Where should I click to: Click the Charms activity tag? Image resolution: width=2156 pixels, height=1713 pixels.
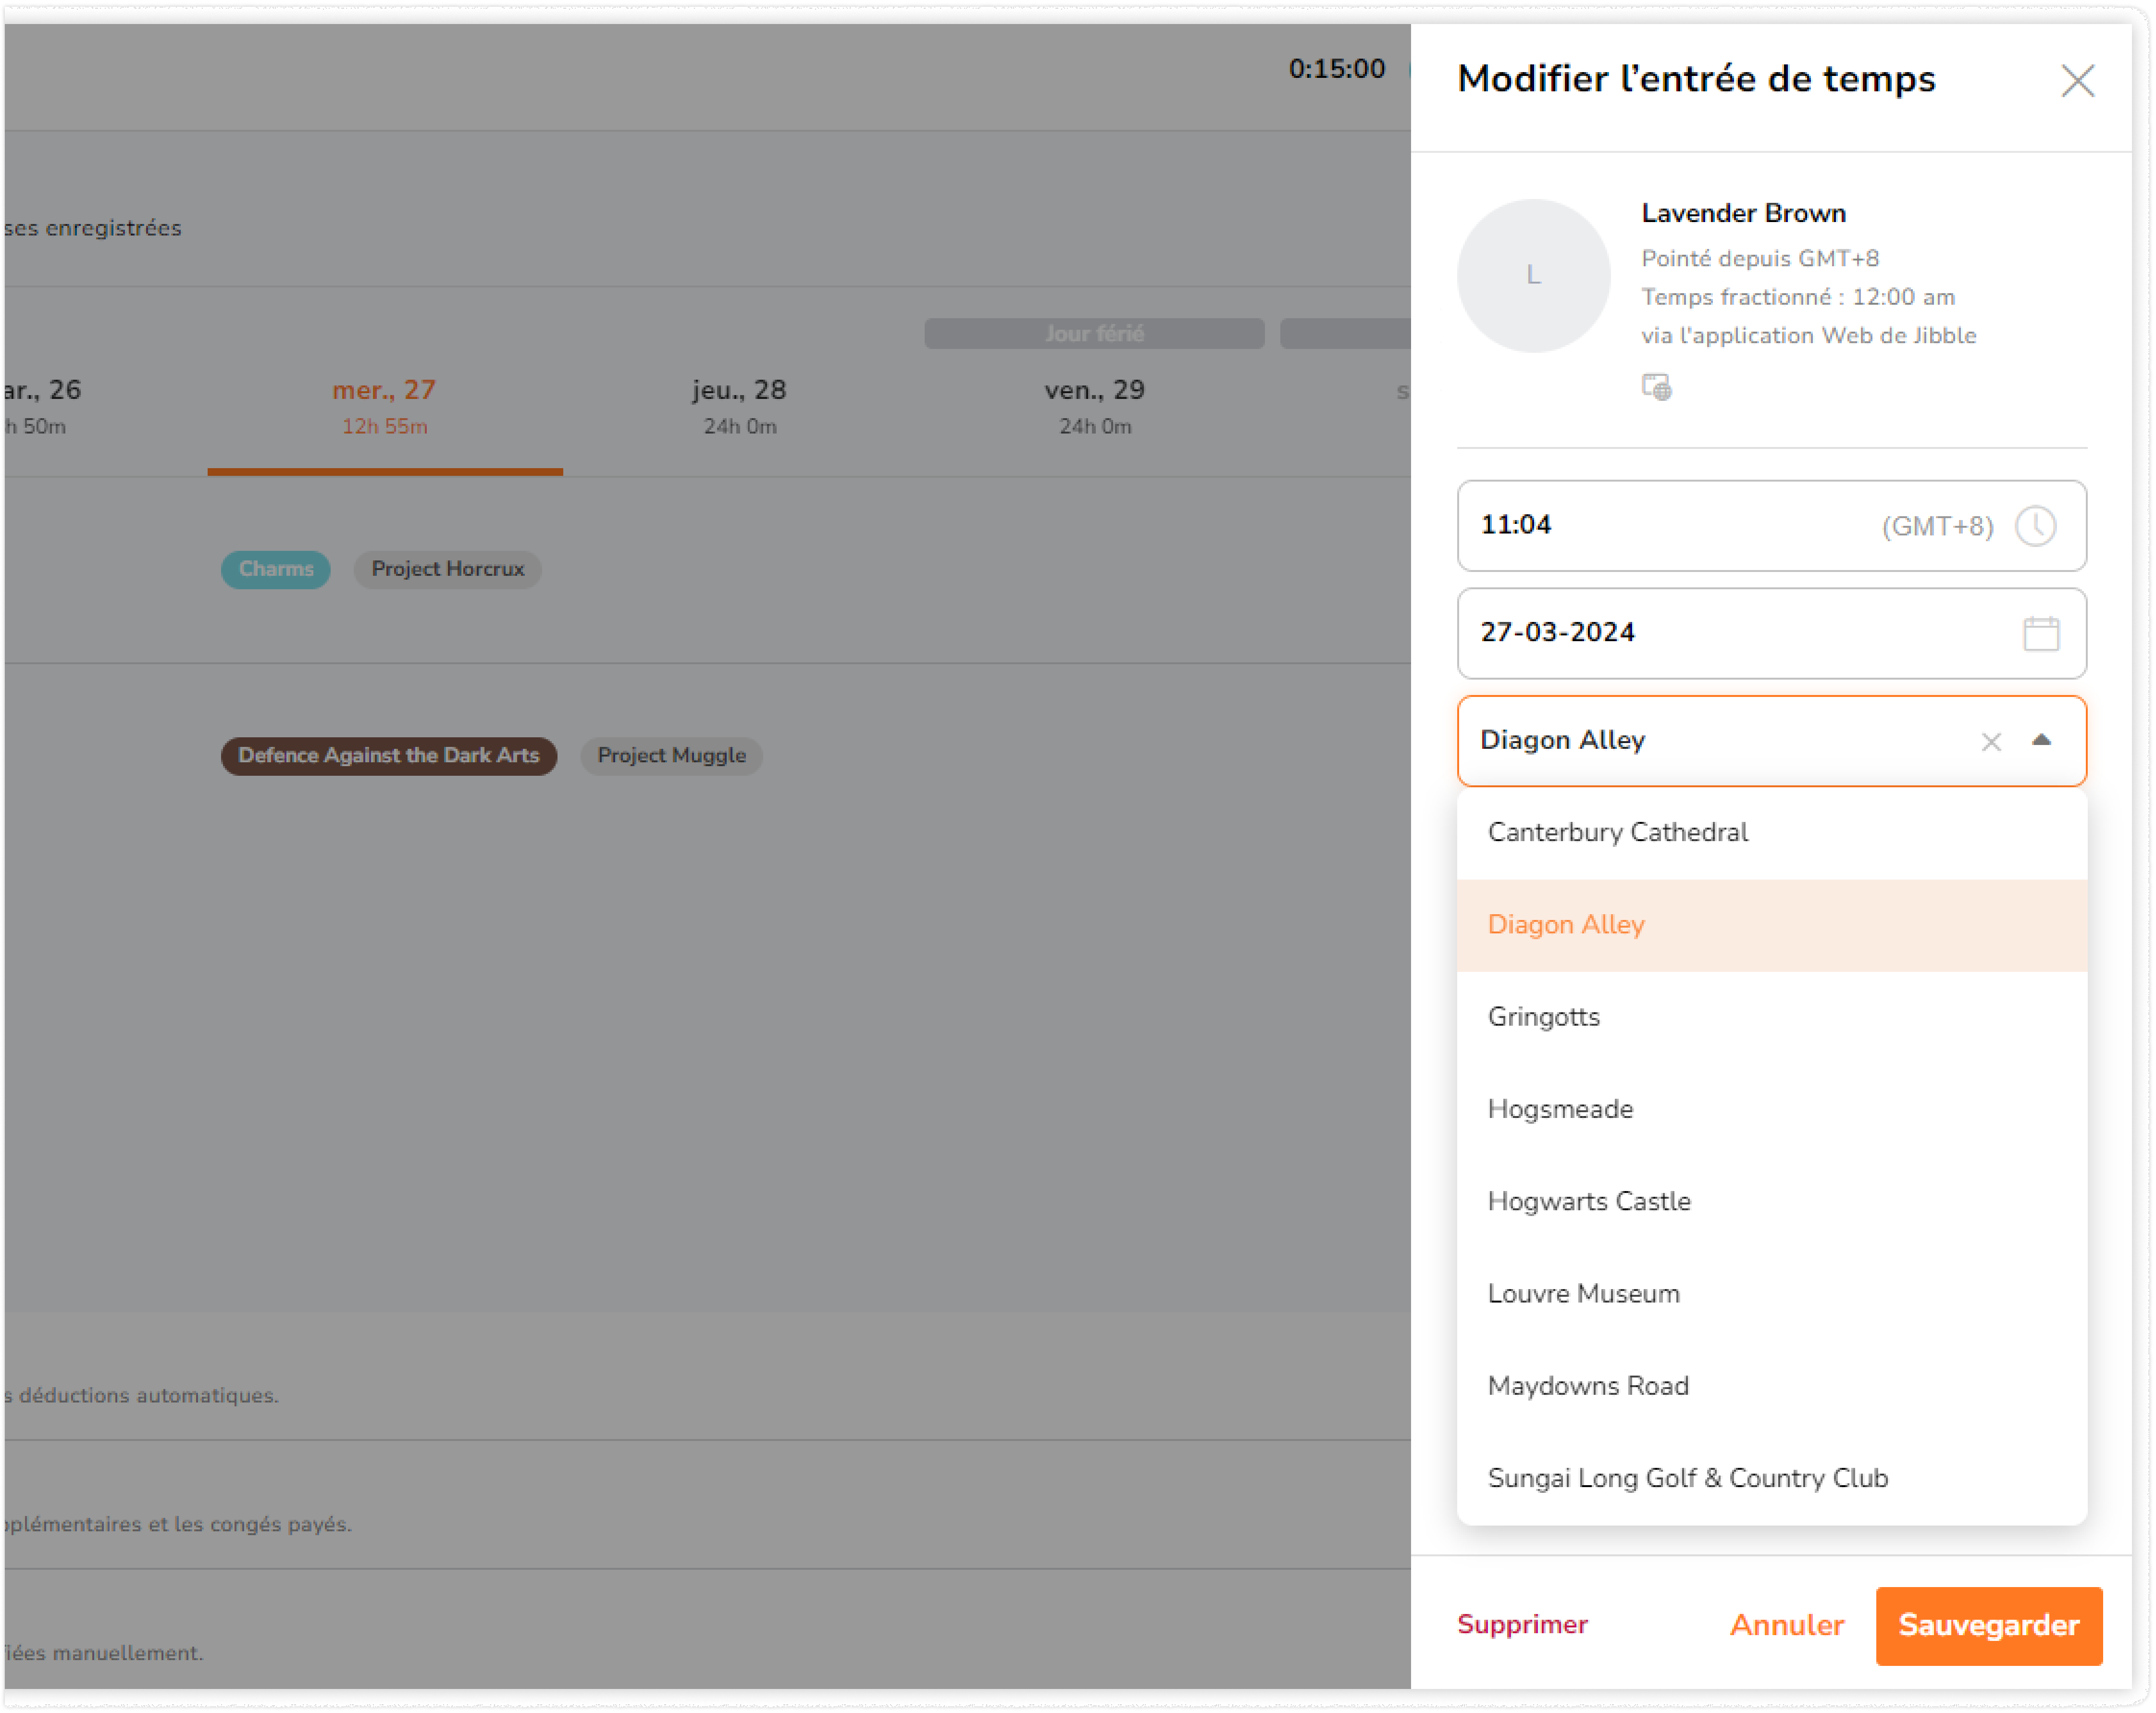(x=276, y=569)
